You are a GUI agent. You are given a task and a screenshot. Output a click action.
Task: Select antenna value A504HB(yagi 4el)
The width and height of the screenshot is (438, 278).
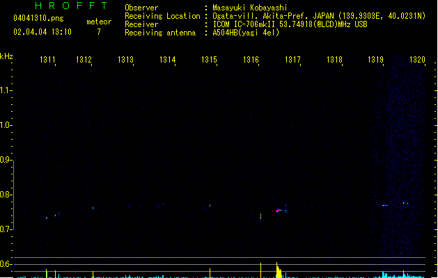point(246,33)
